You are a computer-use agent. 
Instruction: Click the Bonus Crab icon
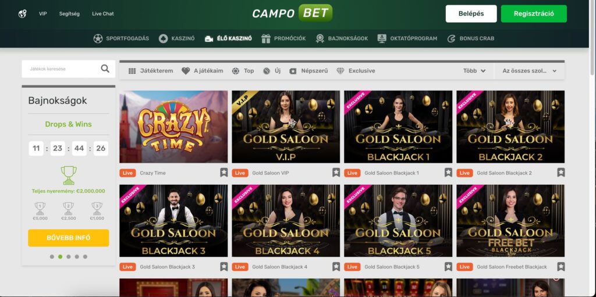point(451,38)
